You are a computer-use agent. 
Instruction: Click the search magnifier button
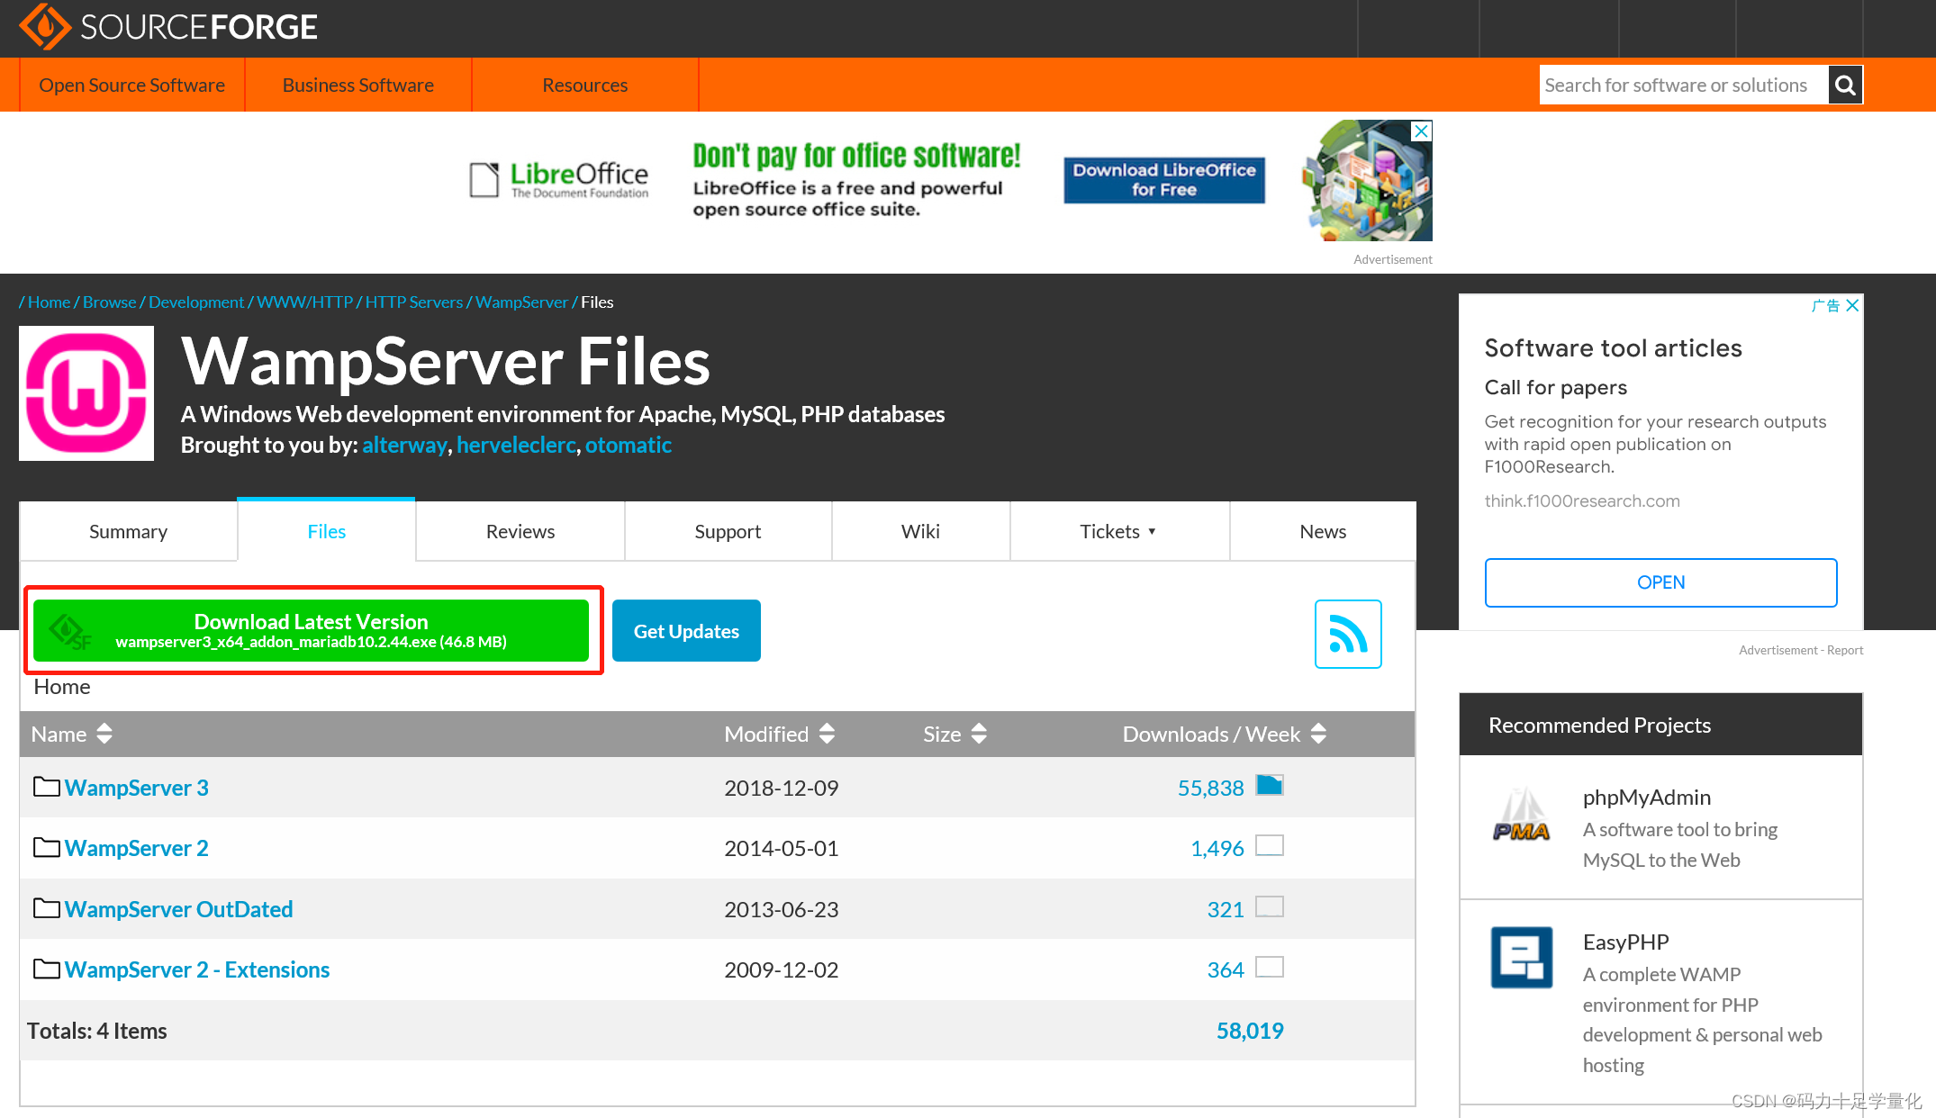point(1845,85)
